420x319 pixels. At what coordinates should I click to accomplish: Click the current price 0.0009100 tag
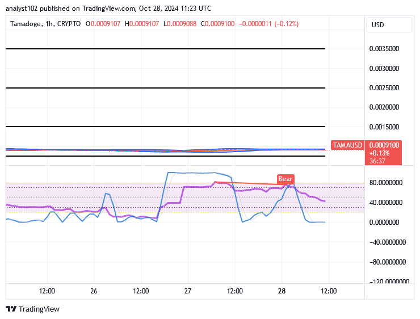[x=384, y=145]
